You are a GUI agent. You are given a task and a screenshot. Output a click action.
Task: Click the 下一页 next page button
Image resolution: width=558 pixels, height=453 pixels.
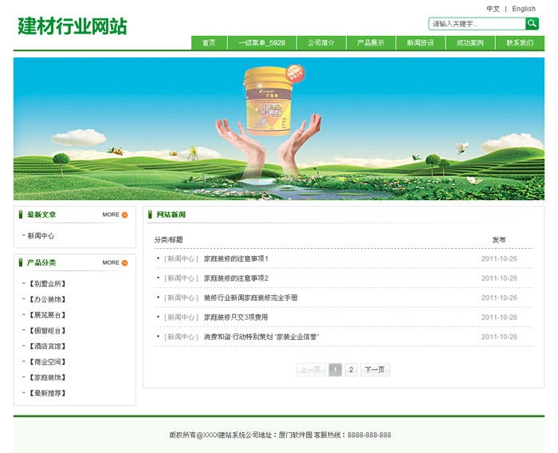(x=375, y=370)
